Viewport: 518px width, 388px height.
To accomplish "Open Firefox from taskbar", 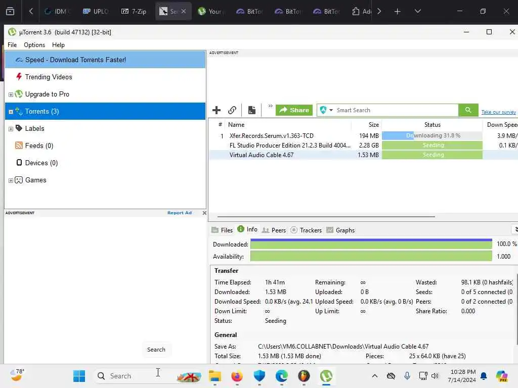I will [x=237, y=376].
